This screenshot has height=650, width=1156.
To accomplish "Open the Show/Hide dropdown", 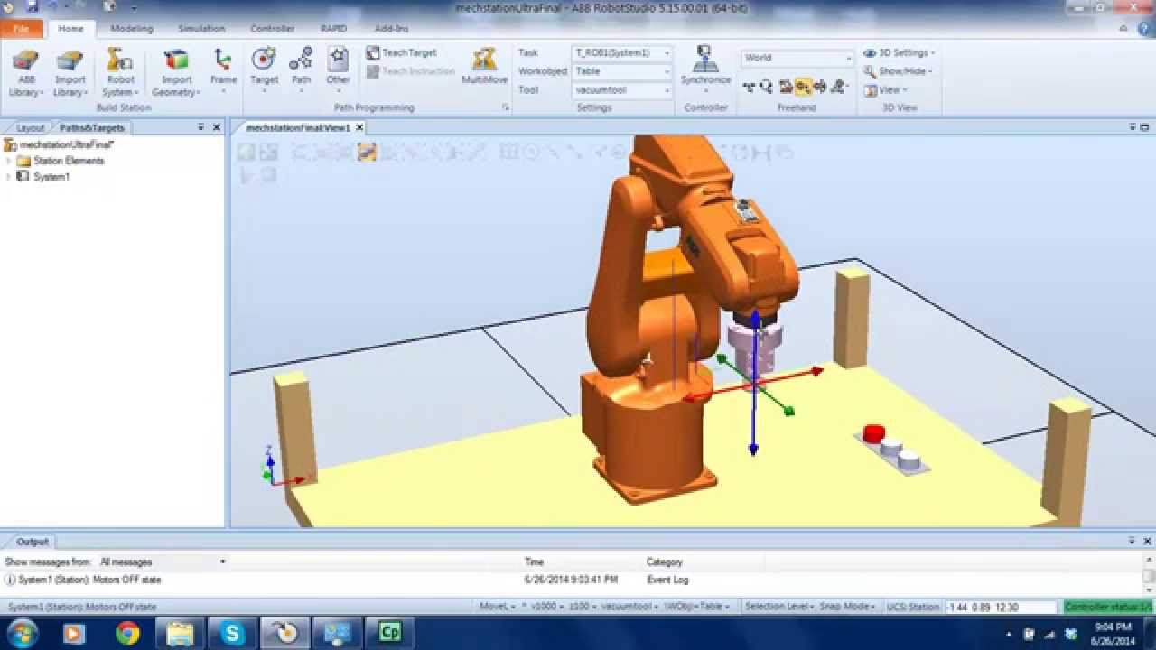I will tap(898, 71).
